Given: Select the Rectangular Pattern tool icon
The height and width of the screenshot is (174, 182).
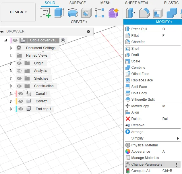Looking at the screenshot, I should tap(100, 13).
